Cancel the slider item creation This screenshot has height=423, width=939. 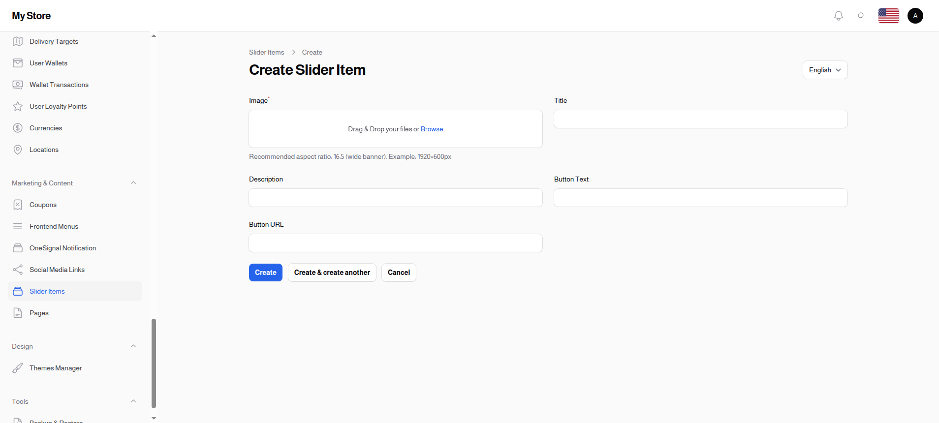pyautogui.click(x=399, y=272)
